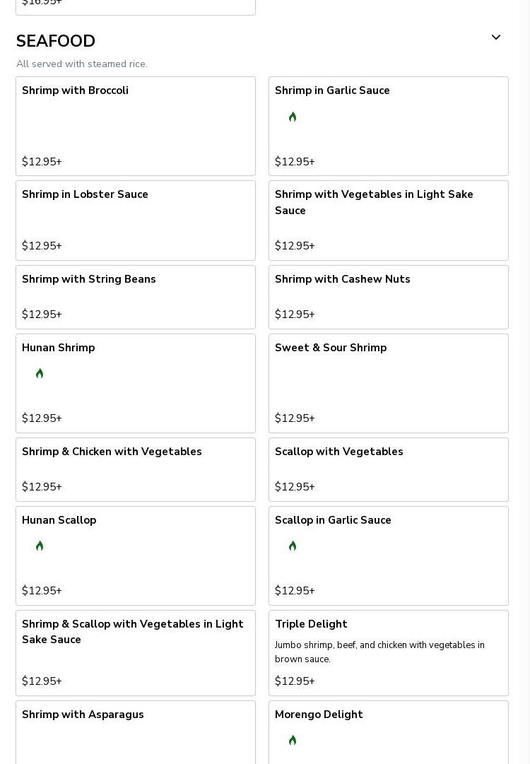Open Scallop with Vegetables item
Viewport: 530px width, 764px height.
(388, 469)
